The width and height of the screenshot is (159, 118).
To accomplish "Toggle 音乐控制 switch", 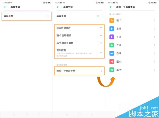I will pyautogui.click(x=100, y=53).
